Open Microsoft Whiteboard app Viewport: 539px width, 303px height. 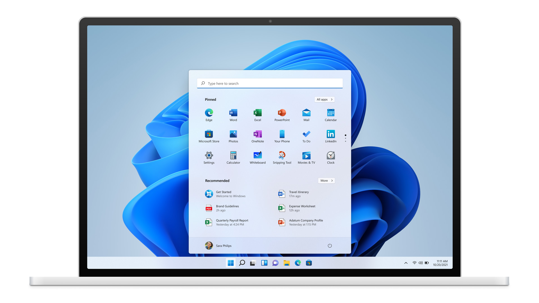pos(257,155)
